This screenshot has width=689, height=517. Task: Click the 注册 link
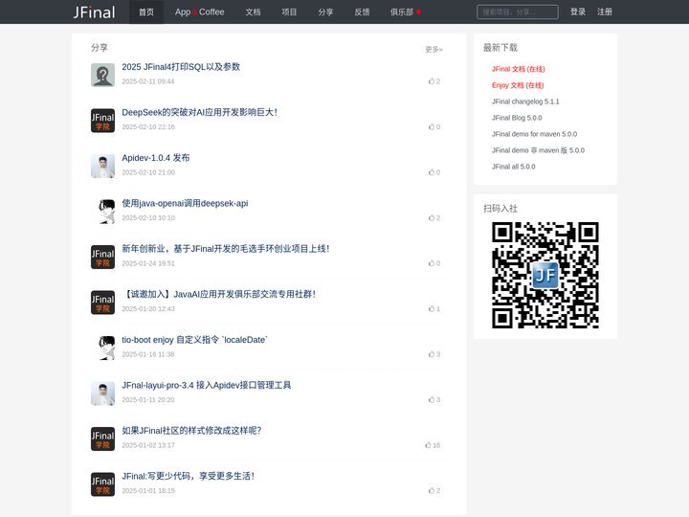[x=605, y=11]
